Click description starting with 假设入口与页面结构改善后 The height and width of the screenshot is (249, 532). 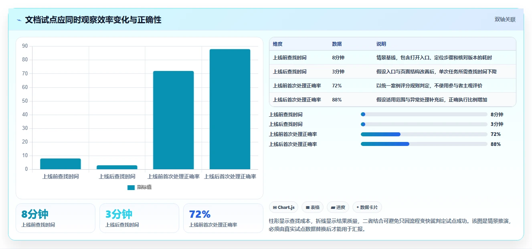tap(436, 72)
